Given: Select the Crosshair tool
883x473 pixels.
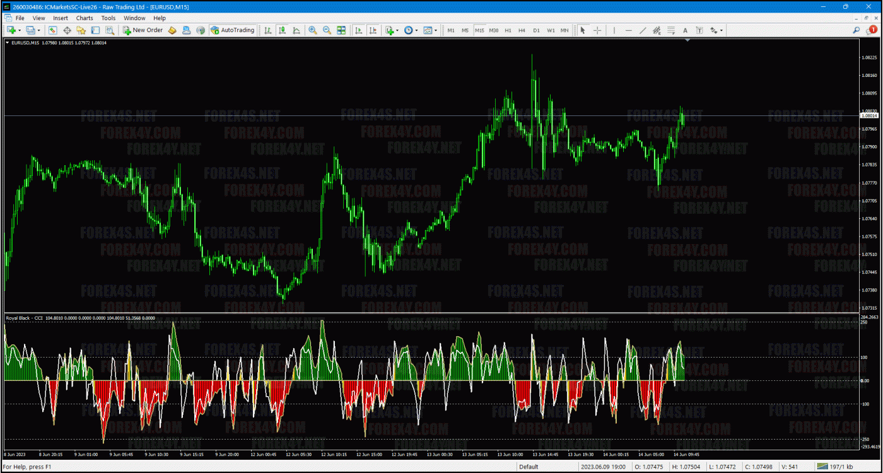Looking at the screenshot, I should coord(597,30).
